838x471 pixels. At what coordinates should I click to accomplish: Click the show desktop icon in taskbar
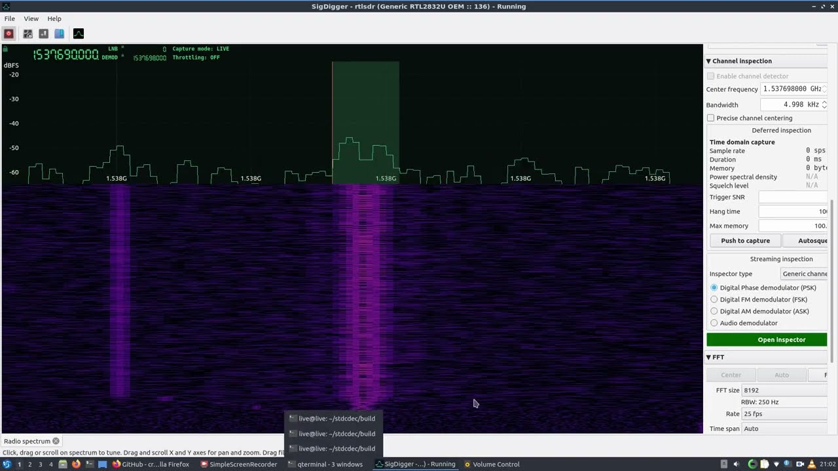(103, 464)
